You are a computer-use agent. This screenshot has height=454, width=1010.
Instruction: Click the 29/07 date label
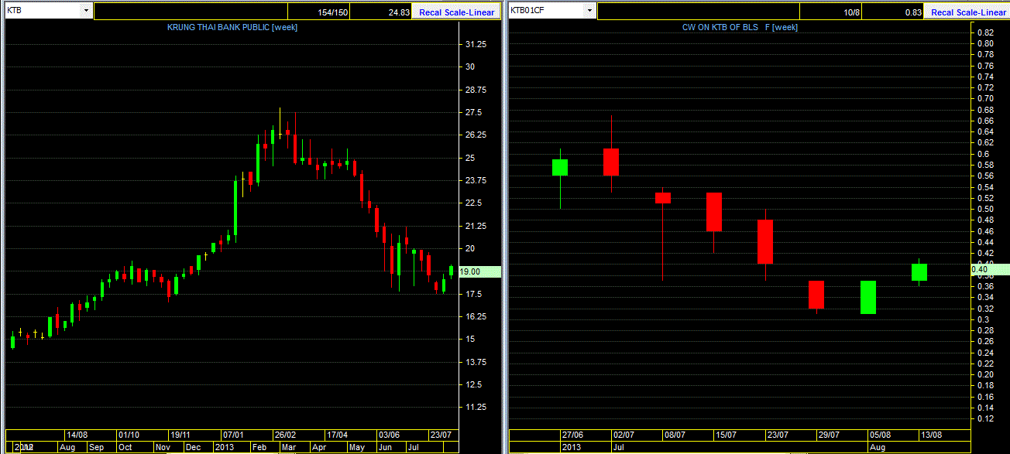[x=829, y=435]
